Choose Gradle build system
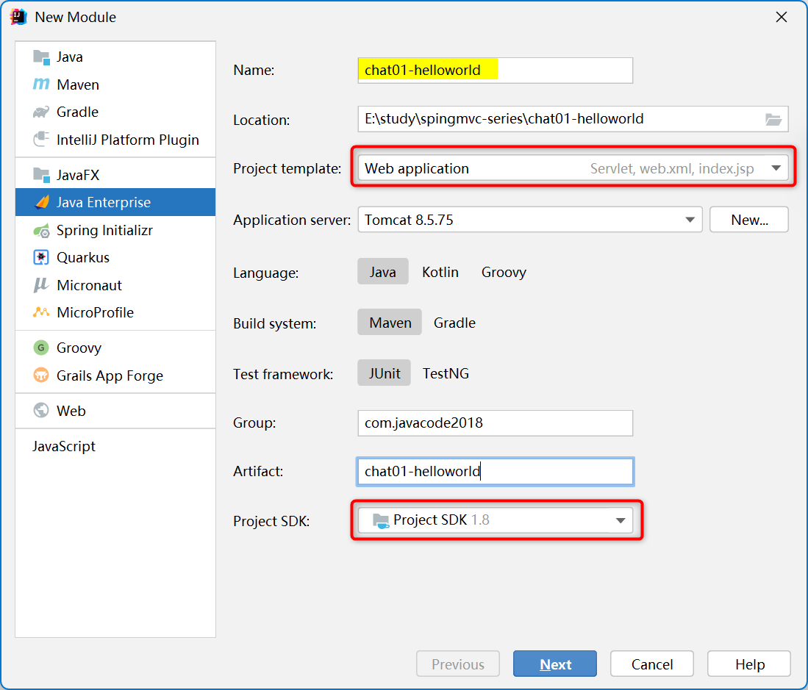The width and height of the screenshot is (808, 690). click(454, 323)
